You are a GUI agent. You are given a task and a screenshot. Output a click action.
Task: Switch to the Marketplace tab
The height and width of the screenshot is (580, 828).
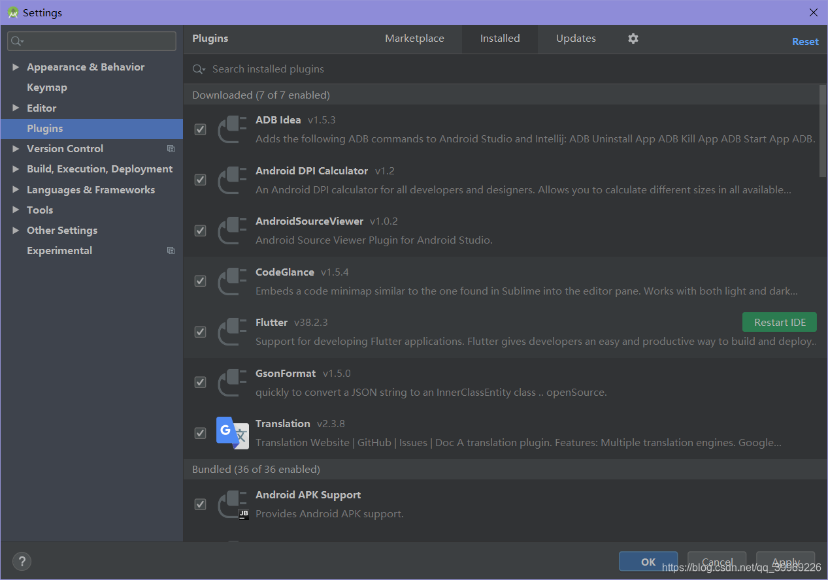point(414,39)
